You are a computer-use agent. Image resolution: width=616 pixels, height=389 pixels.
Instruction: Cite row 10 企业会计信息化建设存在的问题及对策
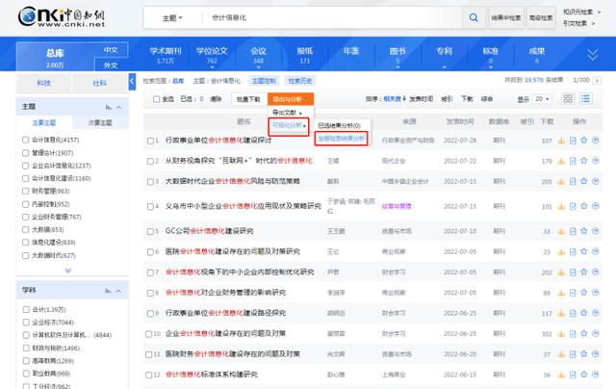(596, 333)
